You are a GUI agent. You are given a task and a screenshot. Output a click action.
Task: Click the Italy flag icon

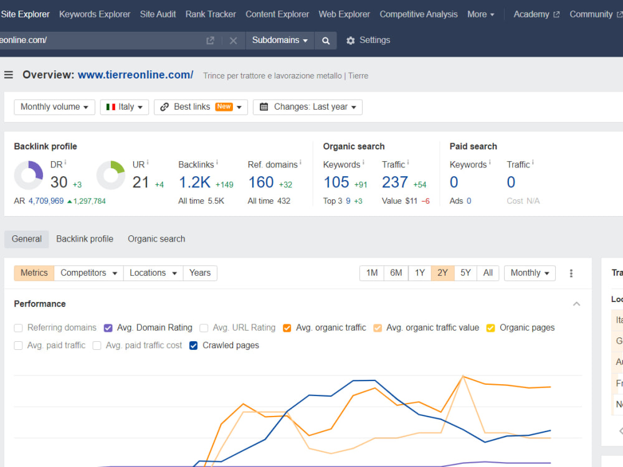(111, 107)
